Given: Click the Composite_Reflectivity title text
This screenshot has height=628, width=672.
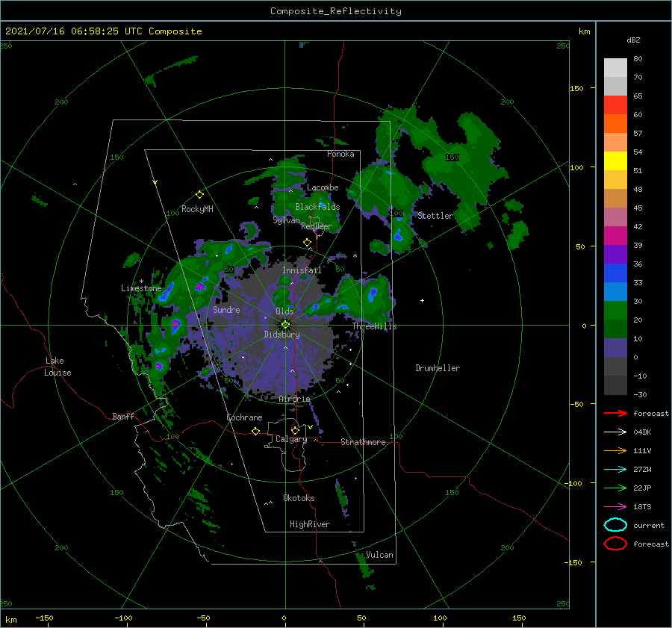Looking at the screenshot, I should pyautogui.click(x=335, y=11).
